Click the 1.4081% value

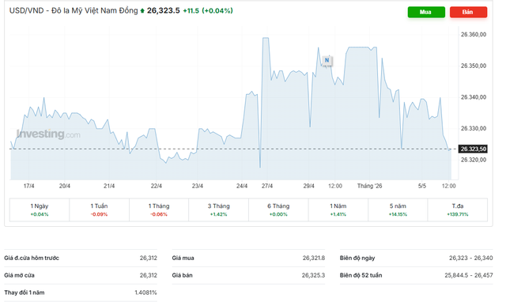145,293
